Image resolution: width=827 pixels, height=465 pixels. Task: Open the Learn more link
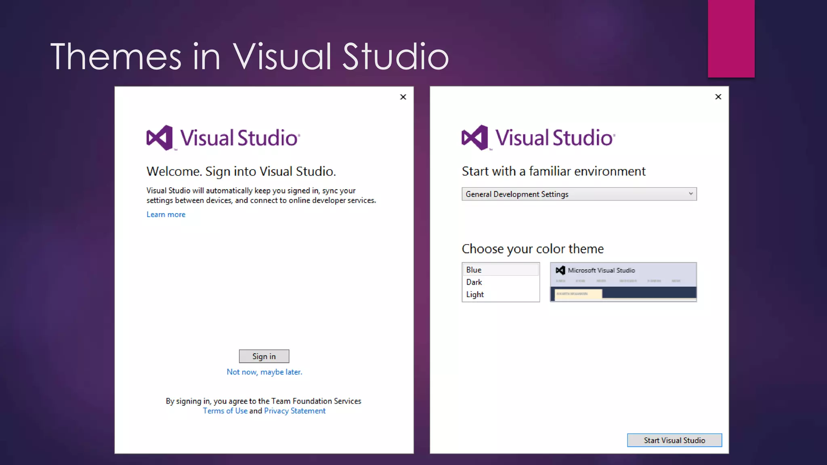tap(166, 214)
